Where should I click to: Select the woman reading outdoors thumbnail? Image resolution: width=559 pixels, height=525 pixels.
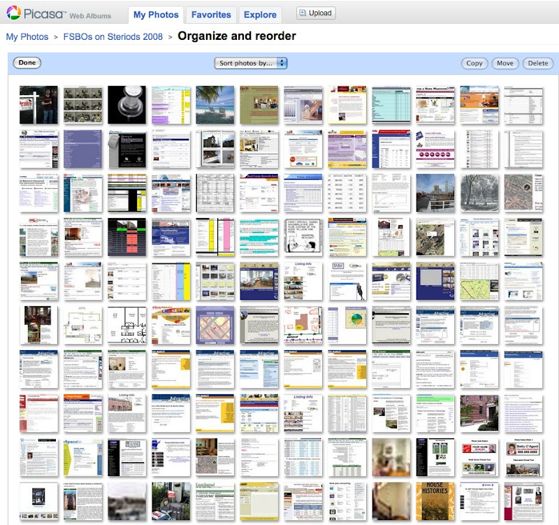point(170,501)
